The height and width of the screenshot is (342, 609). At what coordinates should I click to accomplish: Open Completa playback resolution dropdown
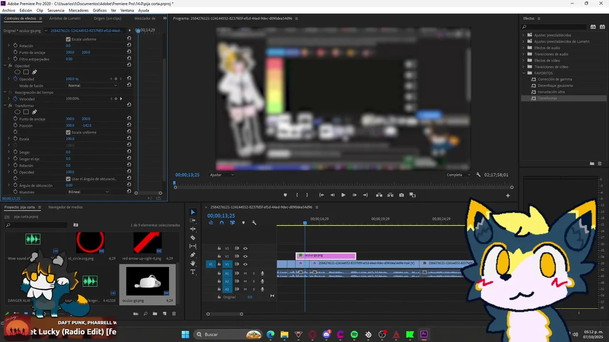(x=459, y=175)
